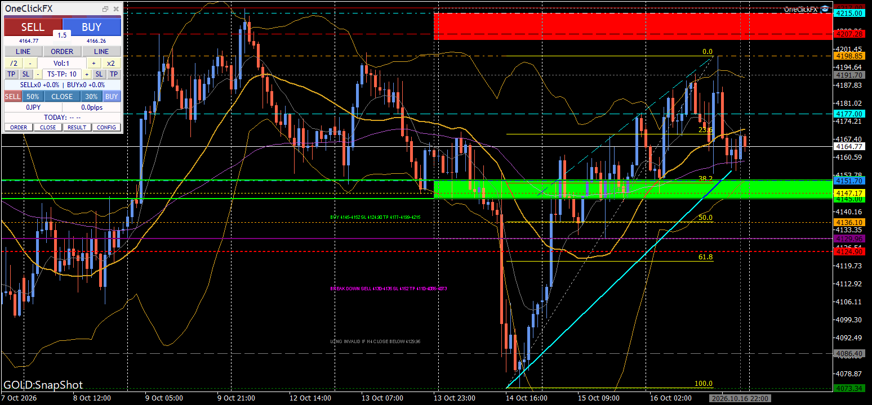The width and height of the screenshot is (872, 405).
Task: Click the cyan 4215.00 price label
Action: [x=850, y=12]
